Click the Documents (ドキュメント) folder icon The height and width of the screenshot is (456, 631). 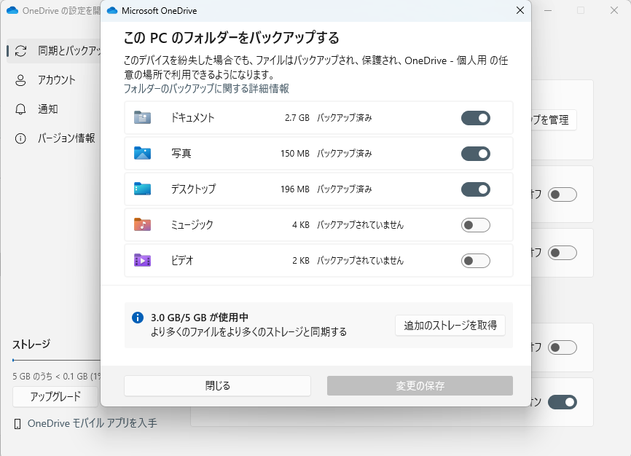(x=143, y=117)
